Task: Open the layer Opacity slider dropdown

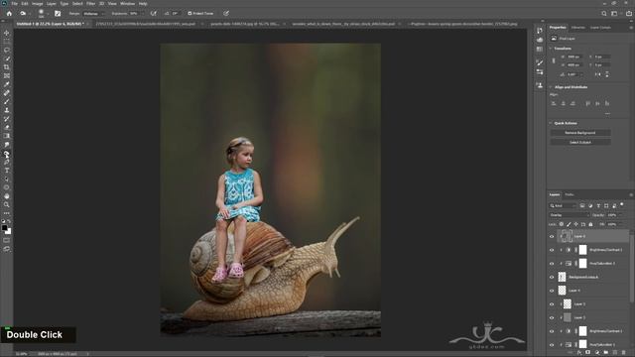Action: coord(620,215)
